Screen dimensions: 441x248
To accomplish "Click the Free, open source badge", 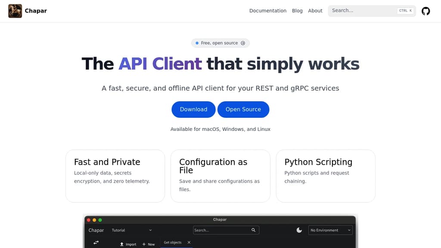I will tap(220, 43).
